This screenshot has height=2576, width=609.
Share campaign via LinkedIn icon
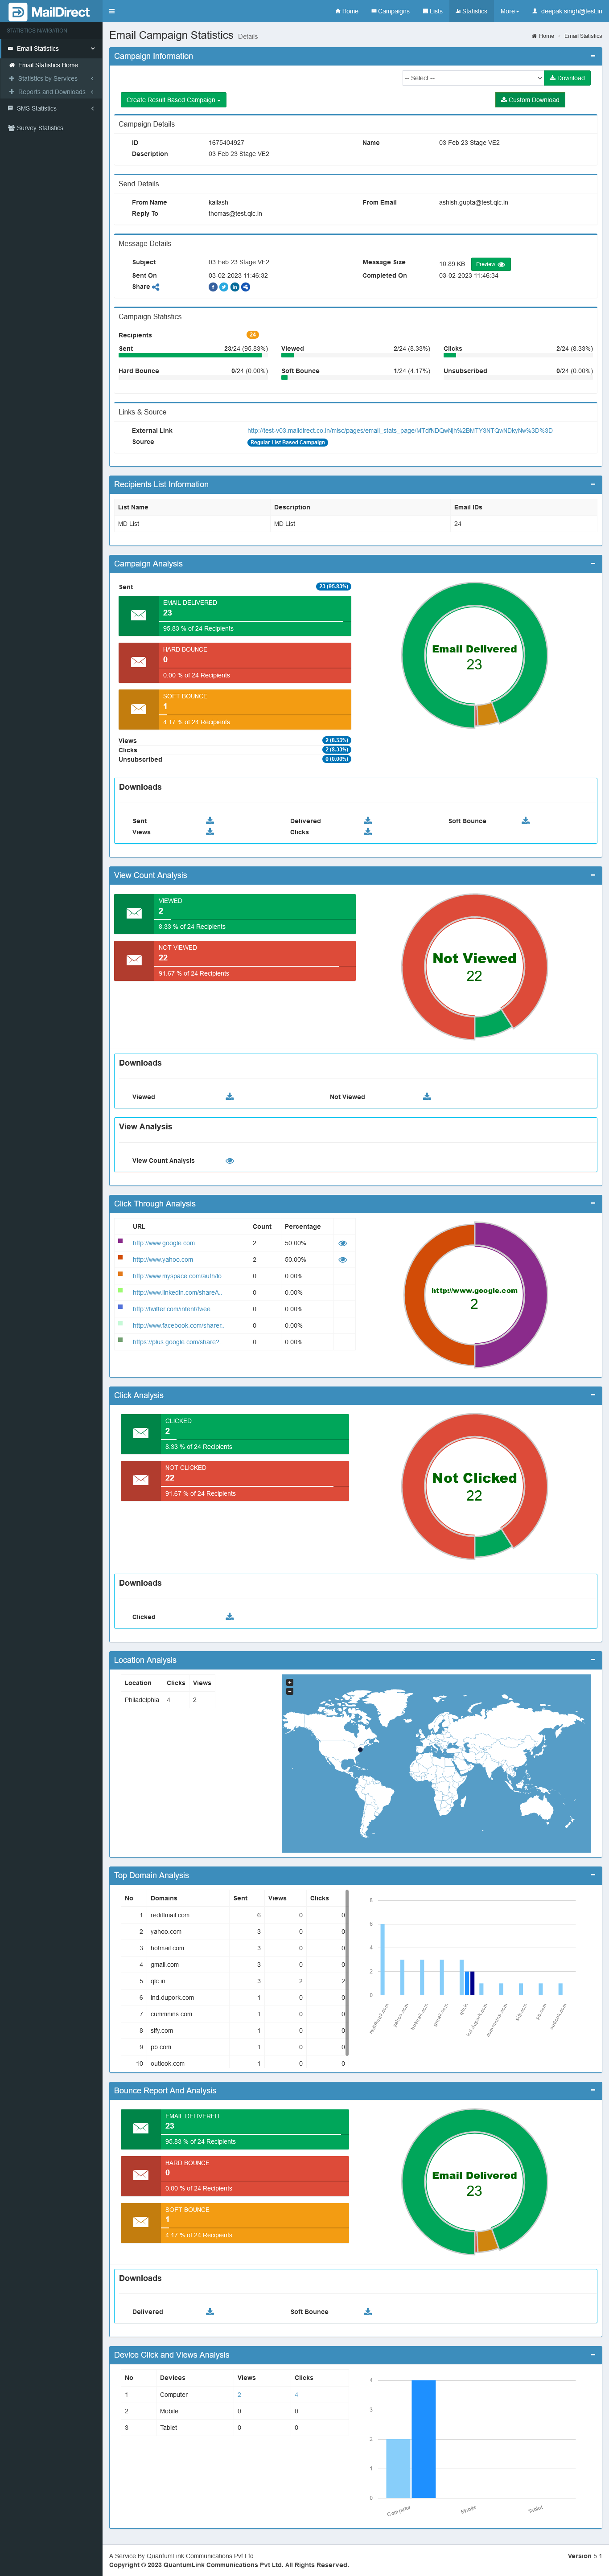click(x=235, y=287)
